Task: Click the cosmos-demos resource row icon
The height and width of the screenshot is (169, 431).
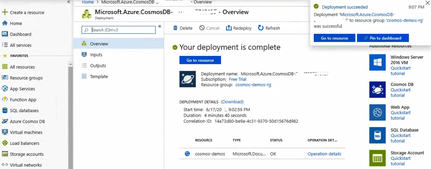Action: (x=187, y=154)
